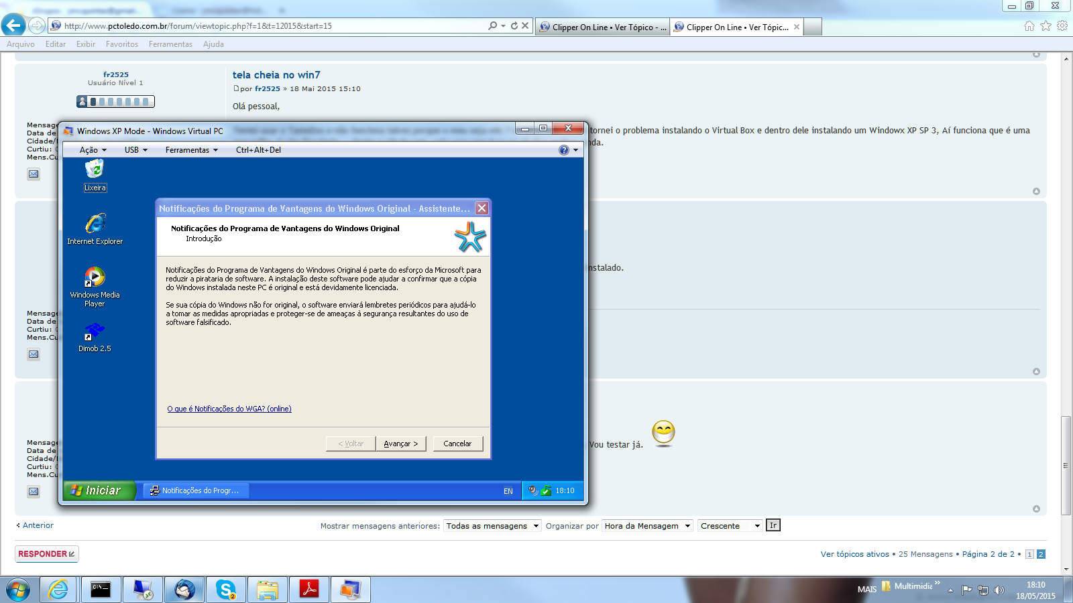Click the search magnifier in the address bar
The width and height of the screenshot is (1073, 603).
(x=493, y=25)
